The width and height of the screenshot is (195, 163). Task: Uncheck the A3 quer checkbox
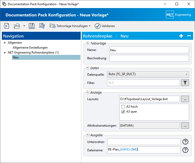tap(123, 112)
